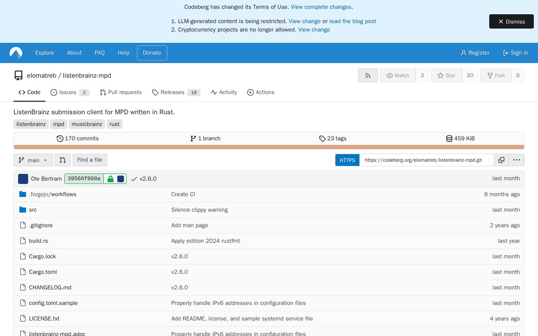The width and height of the screenshot is (538, 336).
Task: Open the v2.6.0 latest commit message
Action: pyautogui.click(x=148, y=179)
